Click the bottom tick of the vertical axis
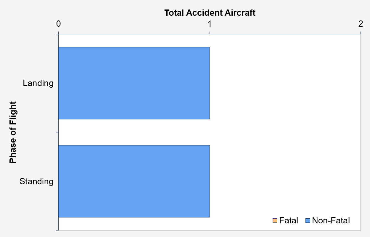 point(57,230)
